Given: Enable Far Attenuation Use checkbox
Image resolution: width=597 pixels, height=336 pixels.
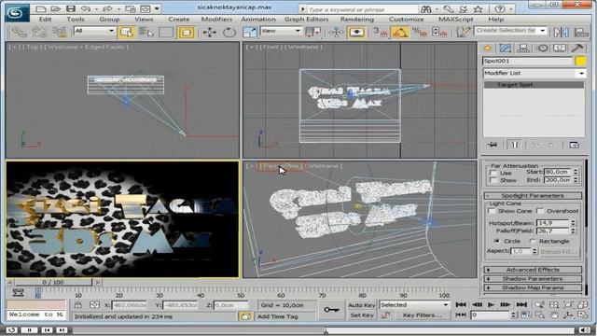Looking at the screenshot, I should [493, 173].
